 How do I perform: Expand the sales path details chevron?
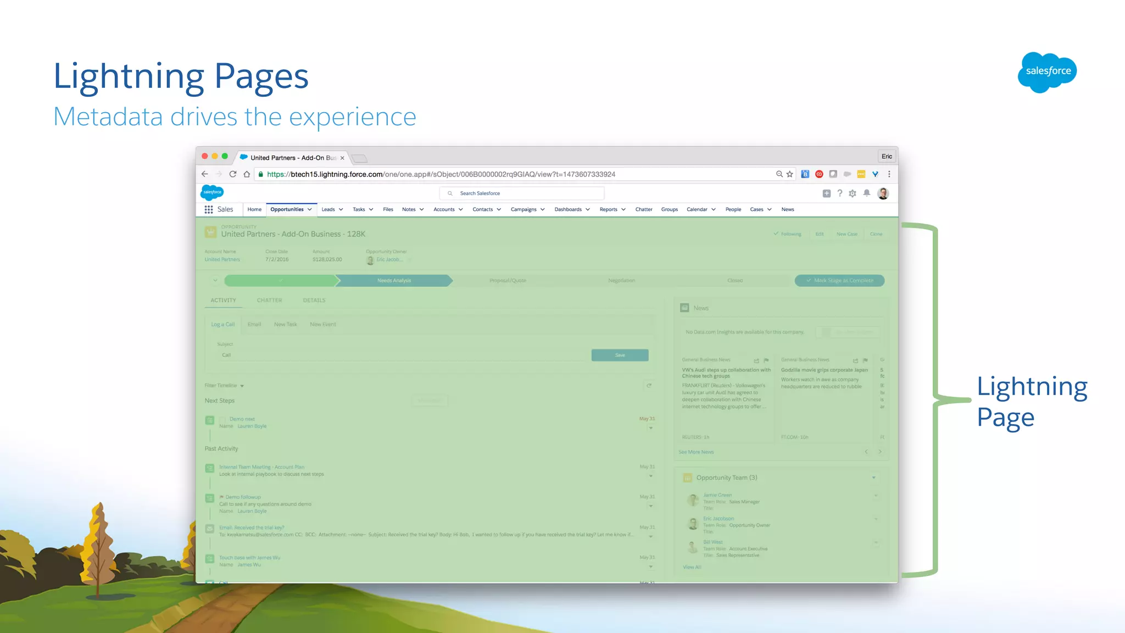(215, 280)
